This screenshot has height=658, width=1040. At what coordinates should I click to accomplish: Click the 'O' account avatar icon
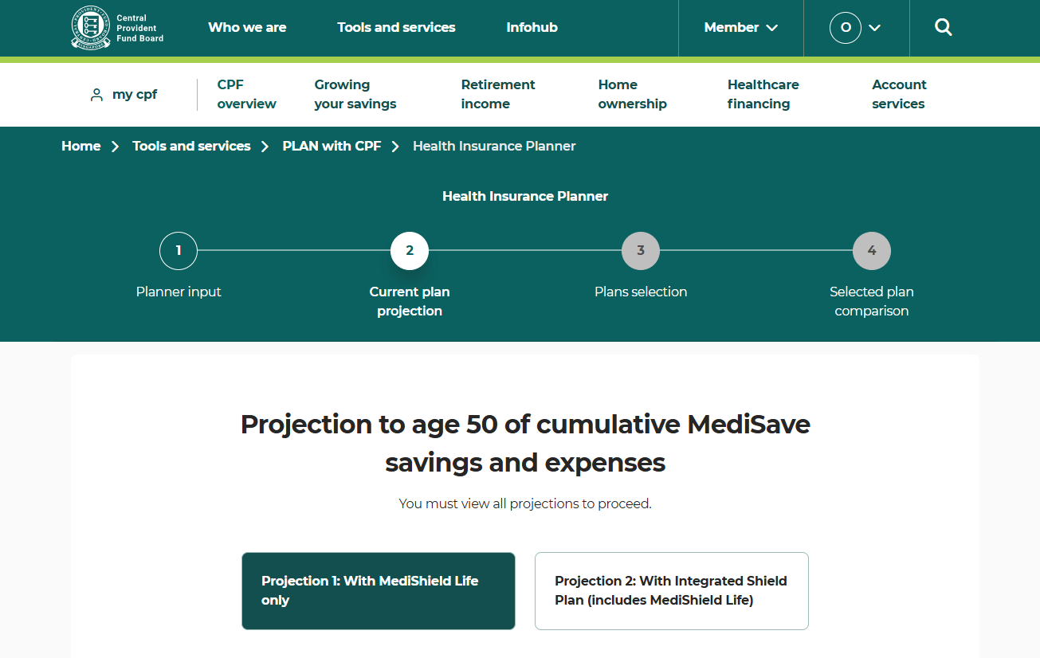(845, 27)
